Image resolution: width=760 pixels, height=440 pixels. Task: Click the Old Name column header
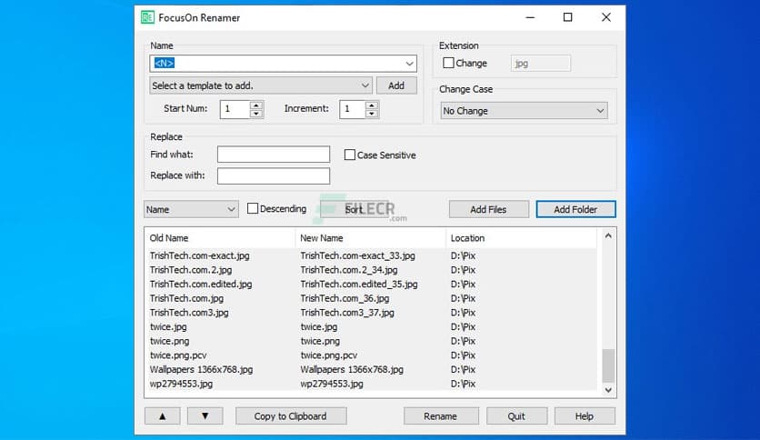(x=220, y=238)
